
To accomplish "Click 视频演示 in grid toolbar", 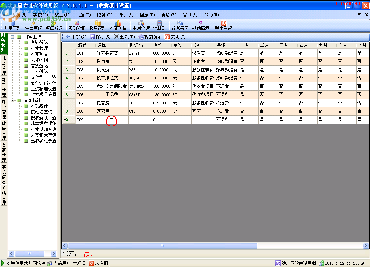I will coord(150,37).
